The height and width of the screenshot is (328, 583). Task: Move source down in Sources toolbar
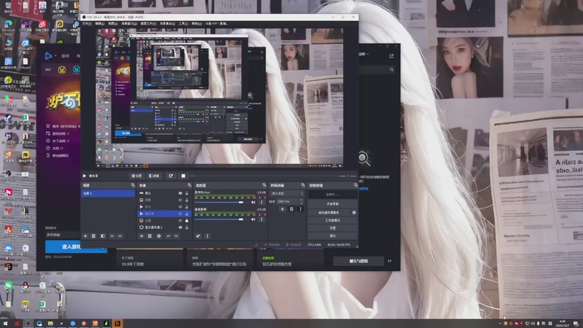176,236
